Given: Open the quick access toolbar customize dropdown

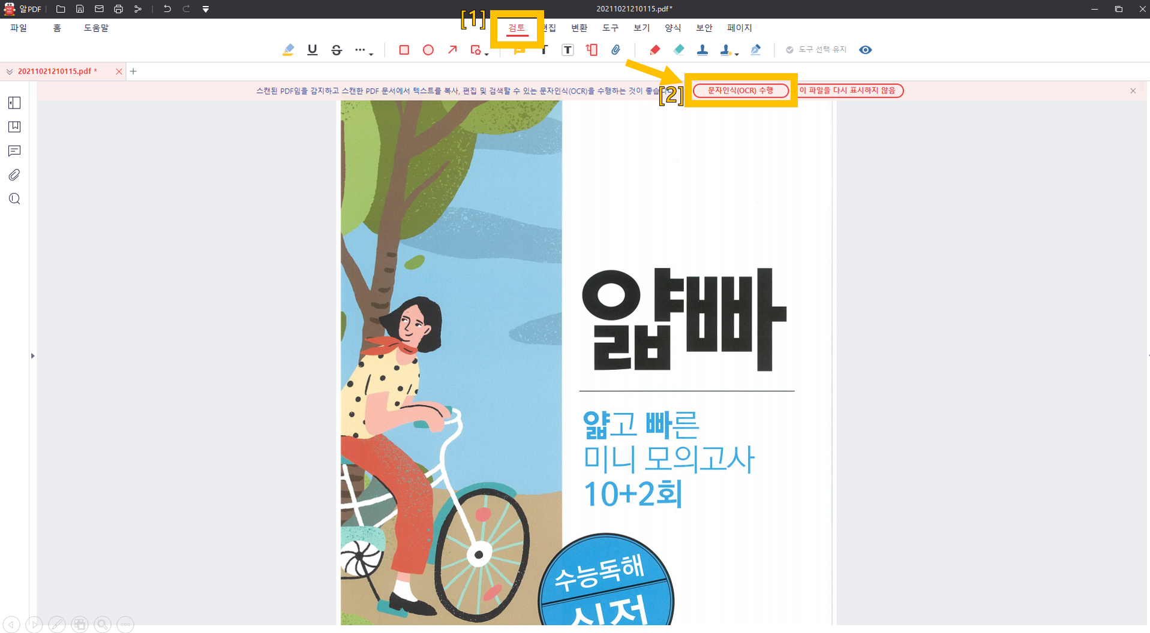Looking at the screenshot, I should point(206,9).
